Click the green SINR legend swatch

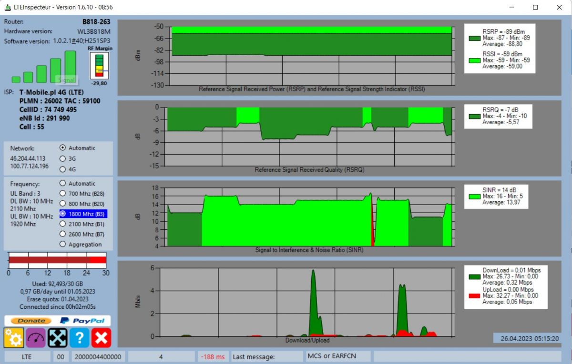474,196
